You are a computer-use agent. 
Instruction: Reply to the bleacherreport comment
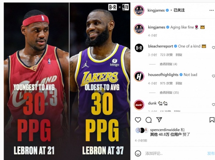click(179, 55)
